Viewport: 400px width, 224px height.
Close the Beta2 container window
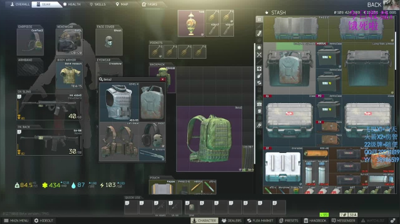point(162,79)
